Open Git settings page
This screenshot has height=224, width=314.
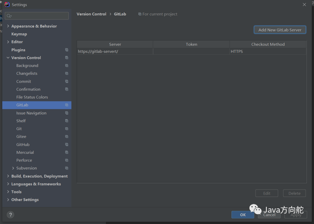19,129
